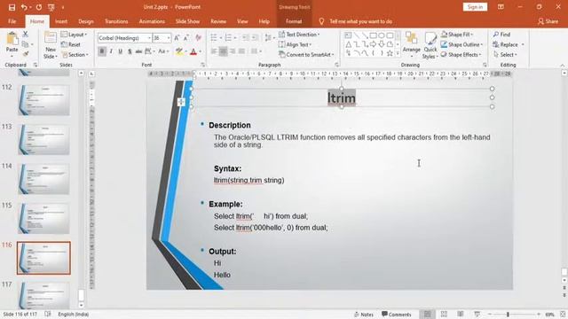Toggle Strikethrough formatting
This screenshot has height=319, width=568.
click(x=138, y=51)
